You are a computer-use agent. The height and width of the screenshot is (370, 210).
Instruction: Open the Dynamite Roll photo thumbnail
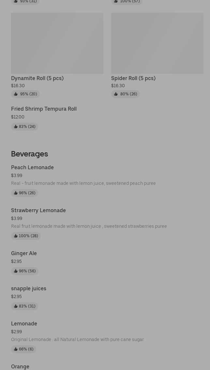pyautogui.click(x=57, y=43)
